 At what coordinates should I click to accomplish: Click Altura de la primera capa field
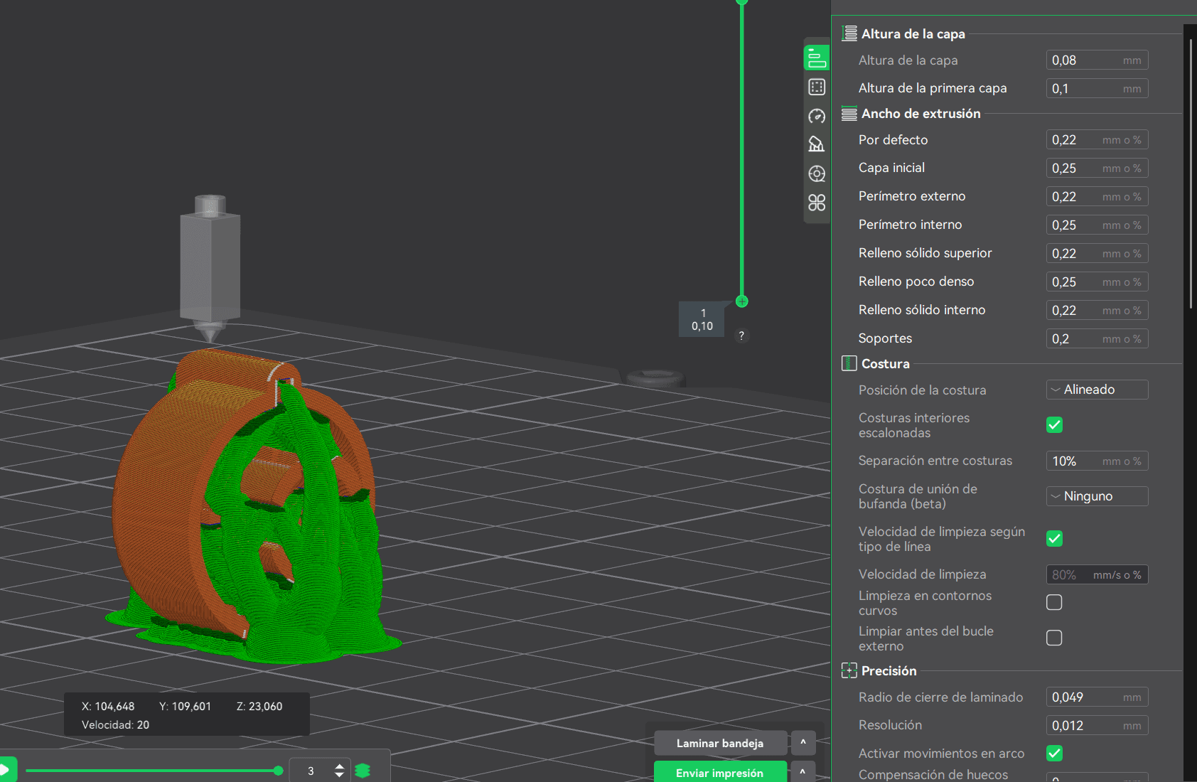pyautogui.click(x=1097, y=89)
